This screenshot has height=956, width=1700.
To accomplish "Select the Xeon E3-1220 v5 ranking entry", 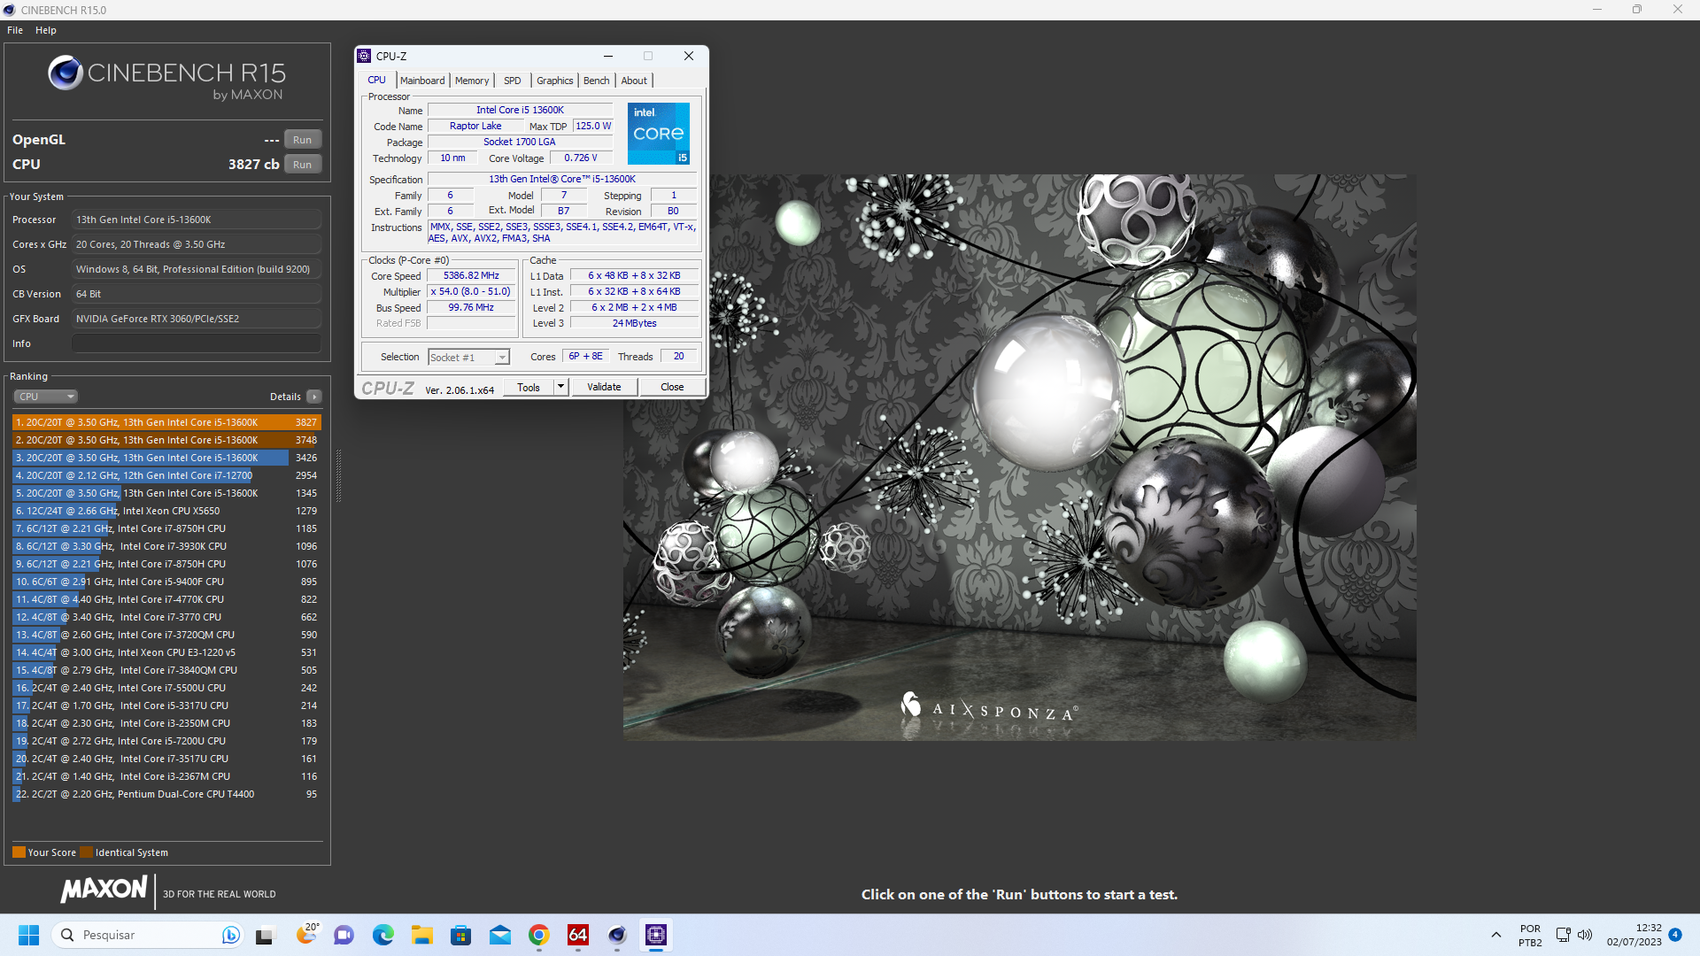I will coord(166,652).
